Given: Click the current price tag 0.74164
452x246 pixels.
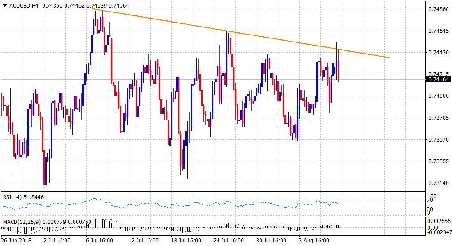Looking at the screenshot, I should (438, 80).
